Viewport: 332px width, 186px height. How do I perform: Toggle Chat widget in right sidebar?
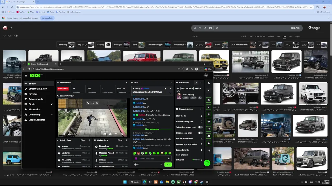pos(209,122)
